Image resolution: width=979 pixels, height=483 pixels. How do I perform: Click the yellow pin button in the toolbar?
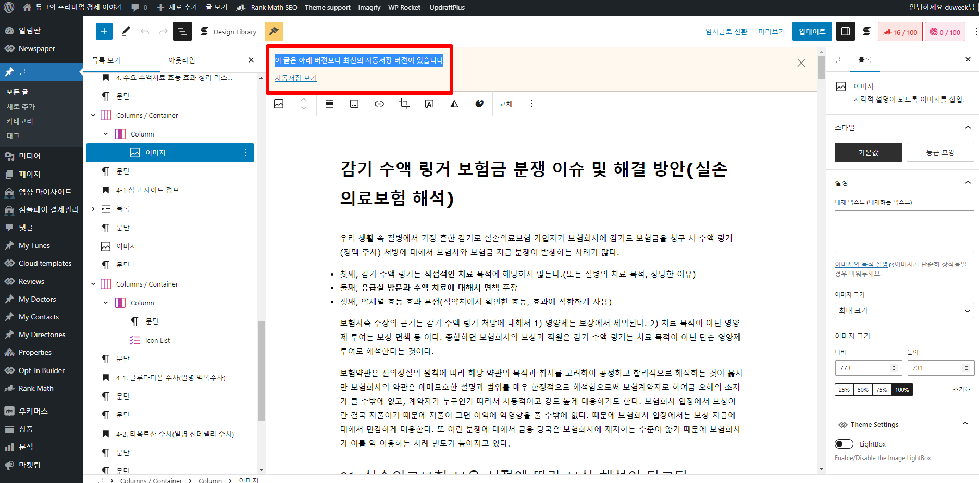(x=274, y=31)
